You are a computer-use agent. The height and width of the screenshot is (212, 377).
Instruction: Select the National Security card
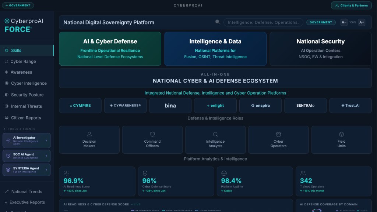[x=321, y=49]
